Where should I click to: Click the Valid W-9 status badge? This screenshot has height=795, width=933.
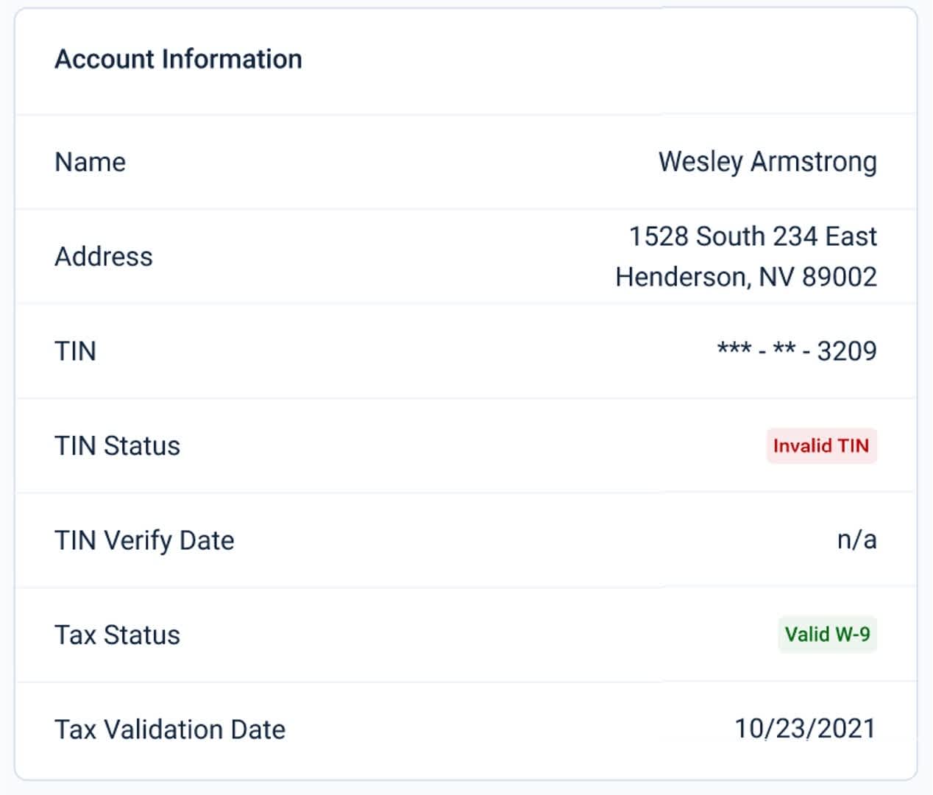coord(827,634)
